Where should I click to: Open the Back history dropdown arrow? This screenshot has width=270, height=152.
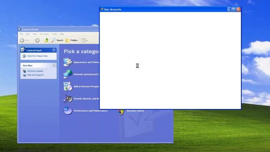point(32,41)
